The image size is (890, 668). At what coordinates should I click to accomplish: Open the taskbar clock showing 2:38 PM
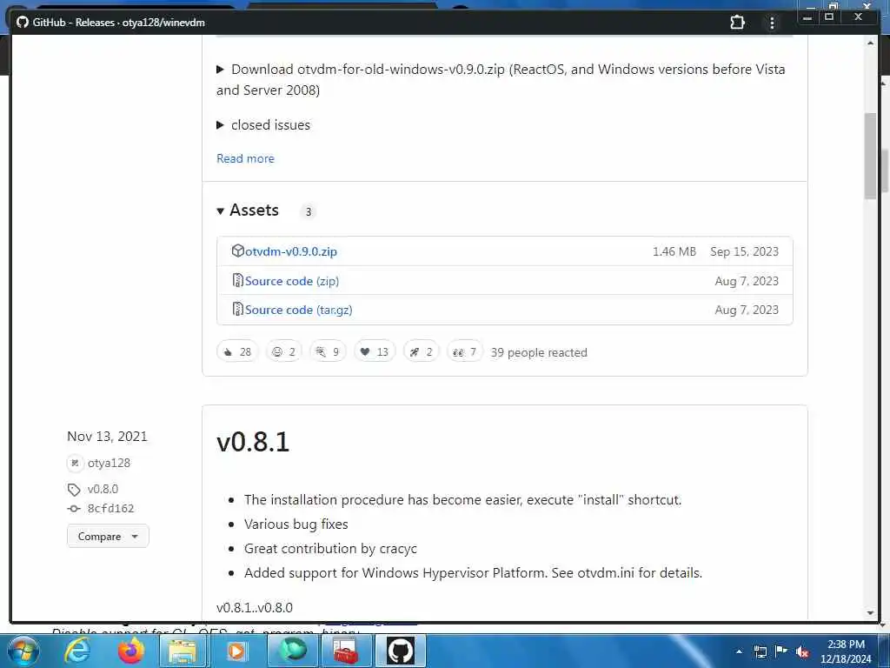coord(846,651)
